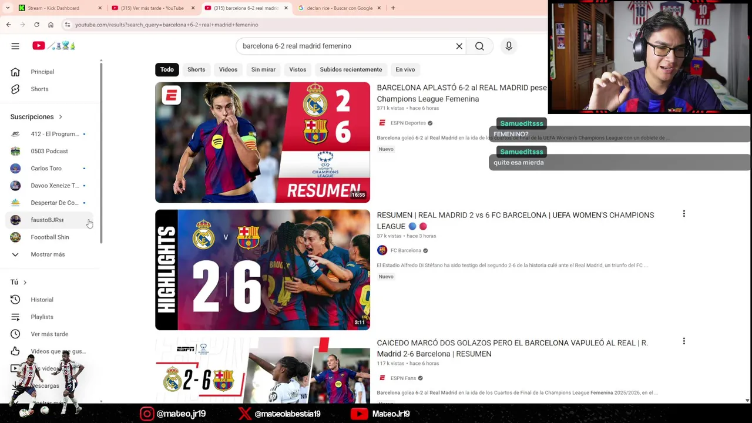Switch to declan rice Google search tab

pos(340,8)
